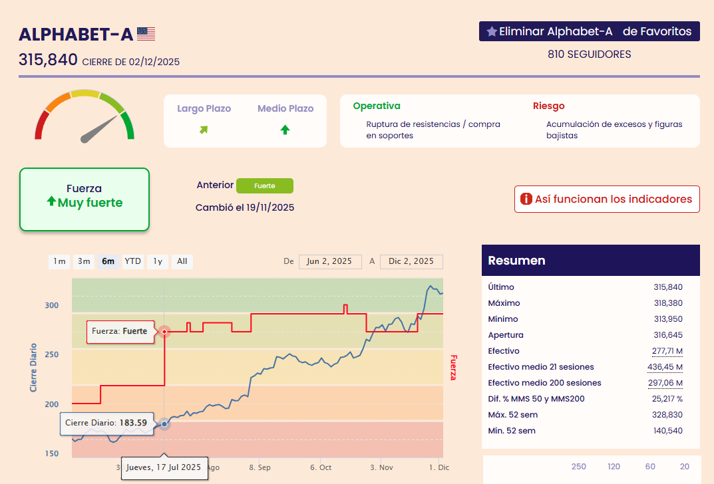This screenshot has height=484, width=714.
Task: Click the Operativa heading
Action: coord(377,106)
